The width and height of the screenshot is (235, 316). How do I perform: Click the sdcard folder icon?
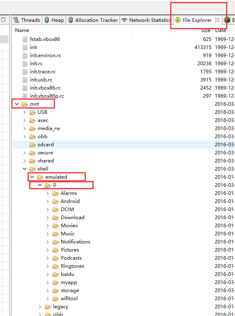[32, 145]
